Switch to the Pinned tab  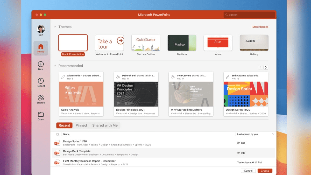(x=81, y=125)
